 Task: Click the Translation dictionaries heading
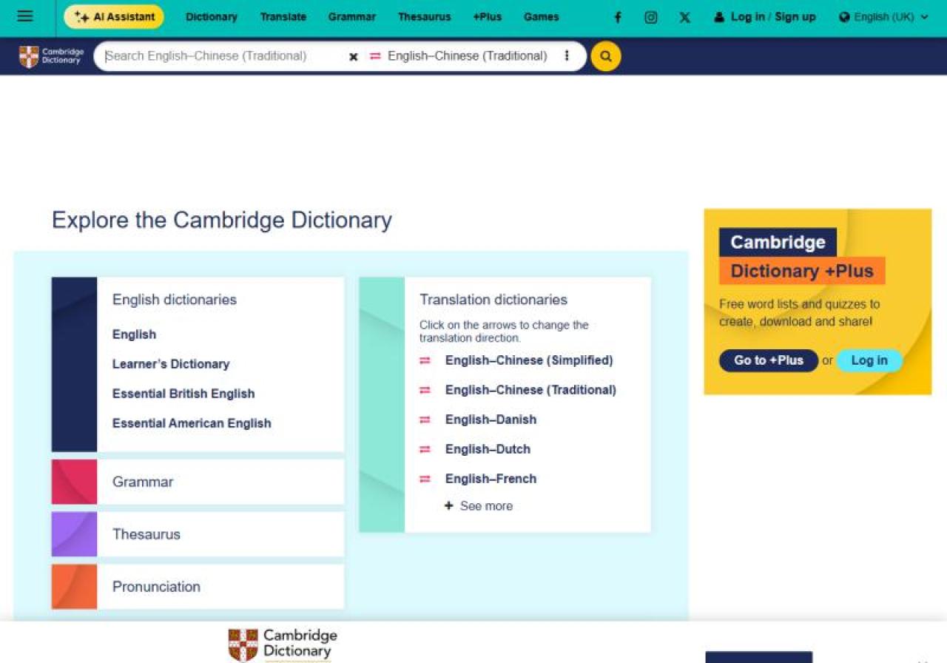[493, 300]
